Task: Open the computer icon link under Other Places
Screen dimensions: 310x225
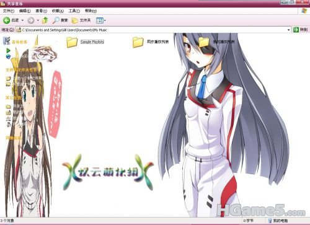Action: (8, 119)
